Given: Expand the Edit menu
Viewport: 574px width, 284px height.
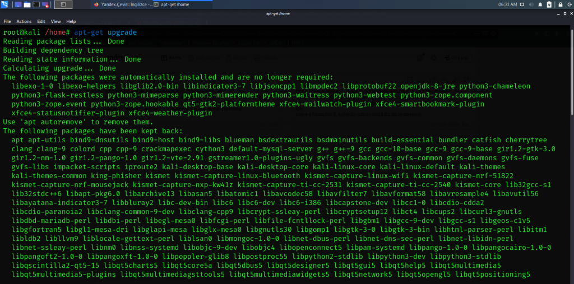Looking at the screenshot, I should click(x=41, y=21).
